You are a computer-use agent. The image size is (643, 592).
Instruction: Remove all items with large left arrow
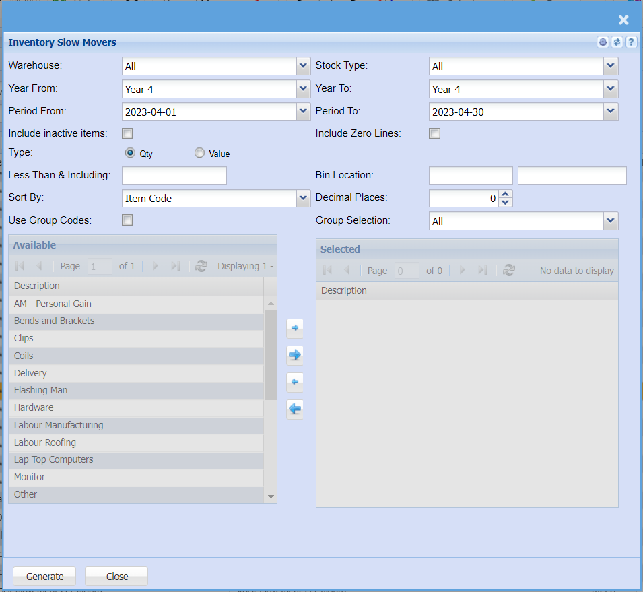[294, 408]
